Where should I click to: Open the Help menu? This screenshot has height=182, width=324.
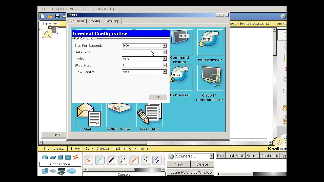pyautogui.click(x=112, y=9)
